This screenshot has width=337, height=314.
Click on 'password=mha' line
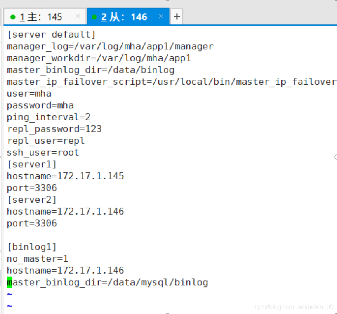tap(40, 106)
